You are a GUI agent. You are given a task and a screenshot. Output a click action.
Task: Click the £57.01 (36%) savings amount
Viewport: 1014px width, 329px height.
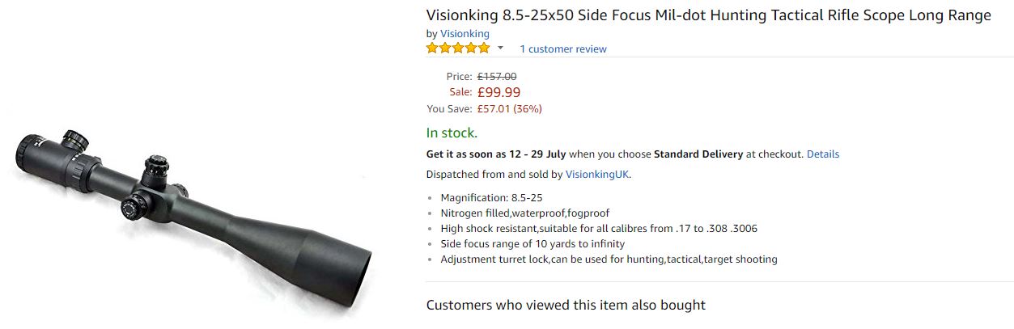(x=509, y=109)
